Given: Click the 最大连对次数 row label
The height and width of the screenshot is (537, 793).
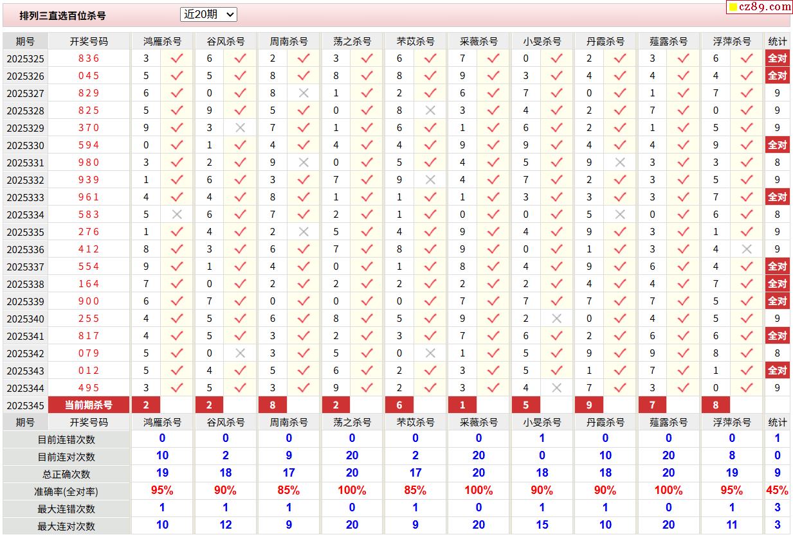Looking at the screenshot, I should click(x=66, y=527).
